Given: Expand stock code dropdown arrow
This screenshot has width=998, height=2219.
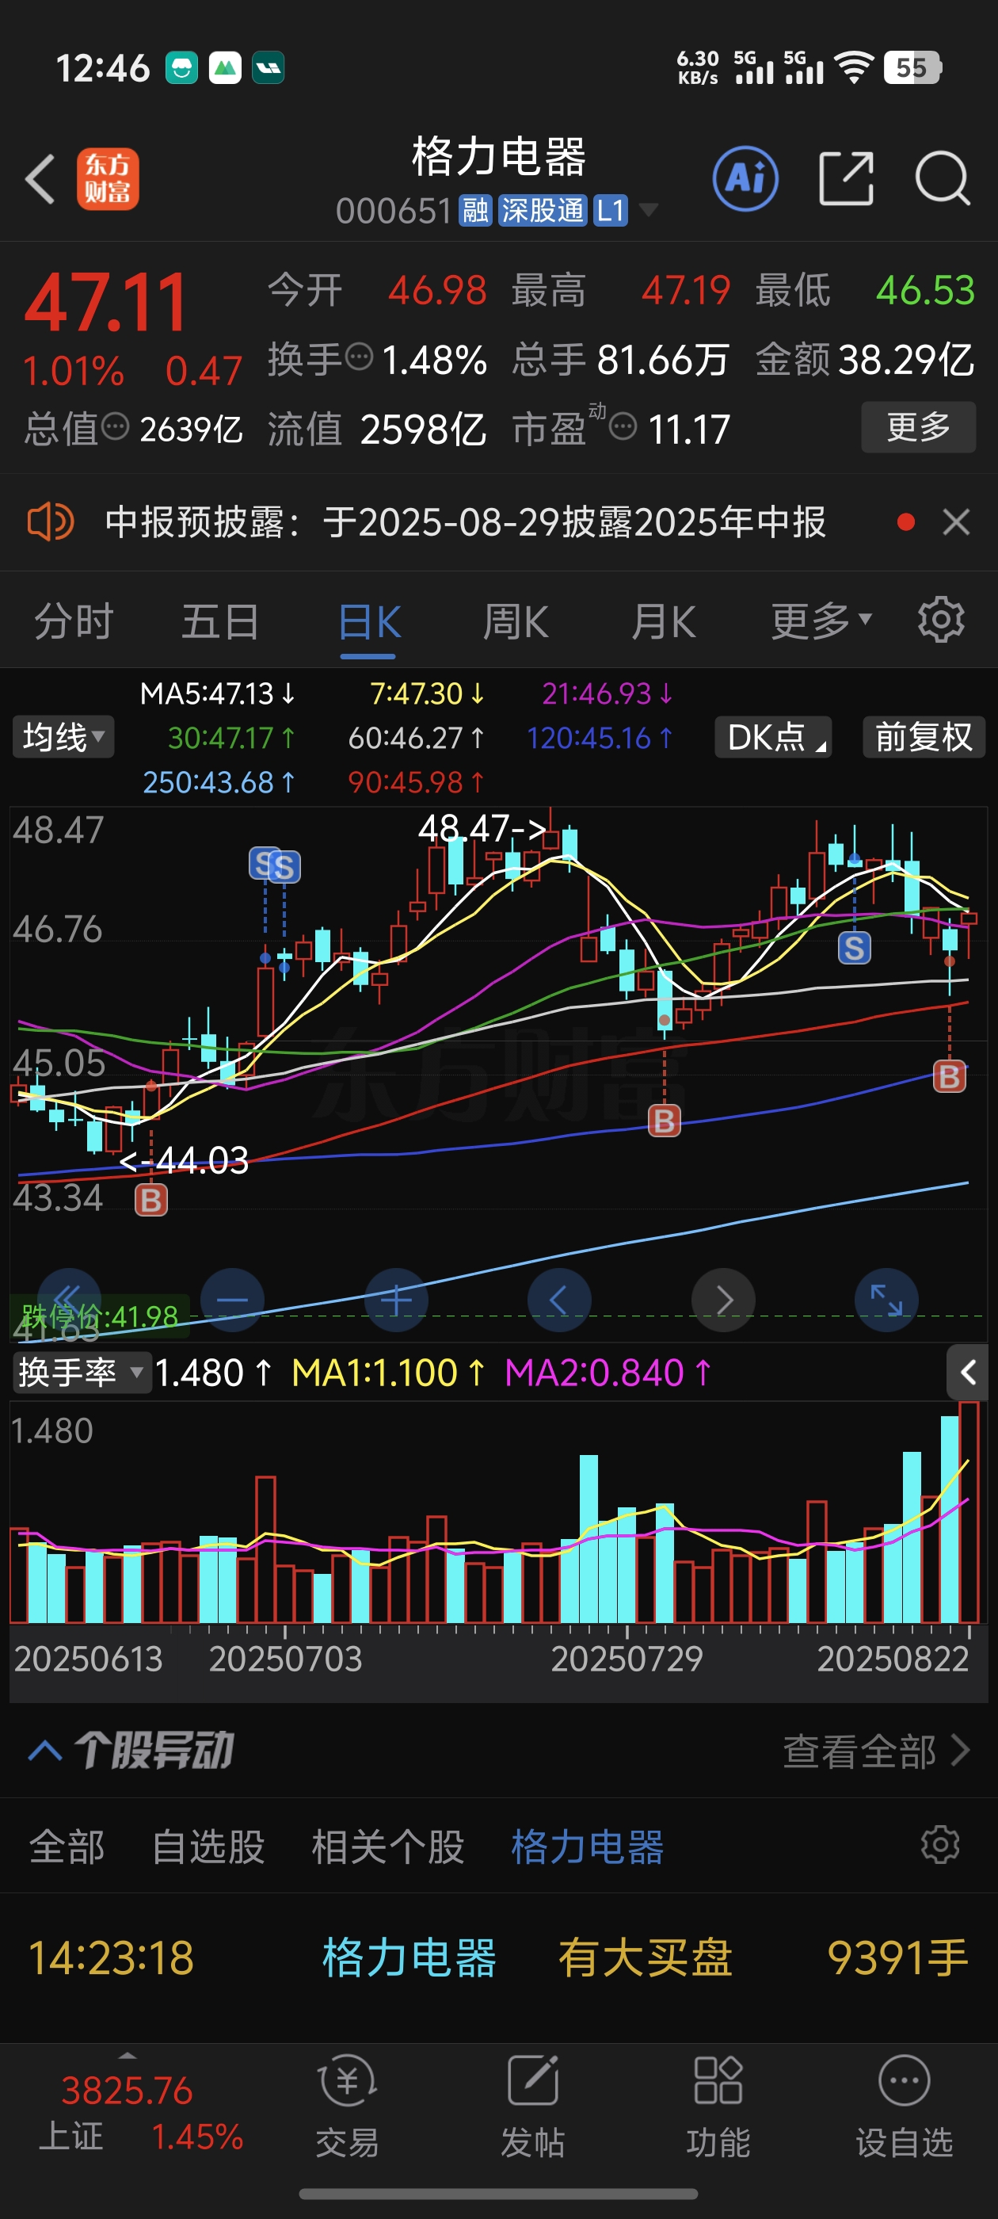Looking at the screenshot, I should pos(649,209).
